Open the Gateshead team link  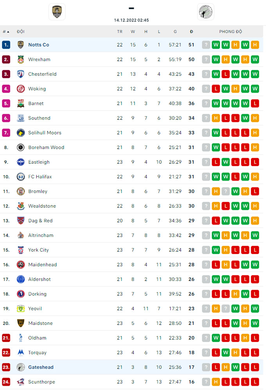[41, 367]
